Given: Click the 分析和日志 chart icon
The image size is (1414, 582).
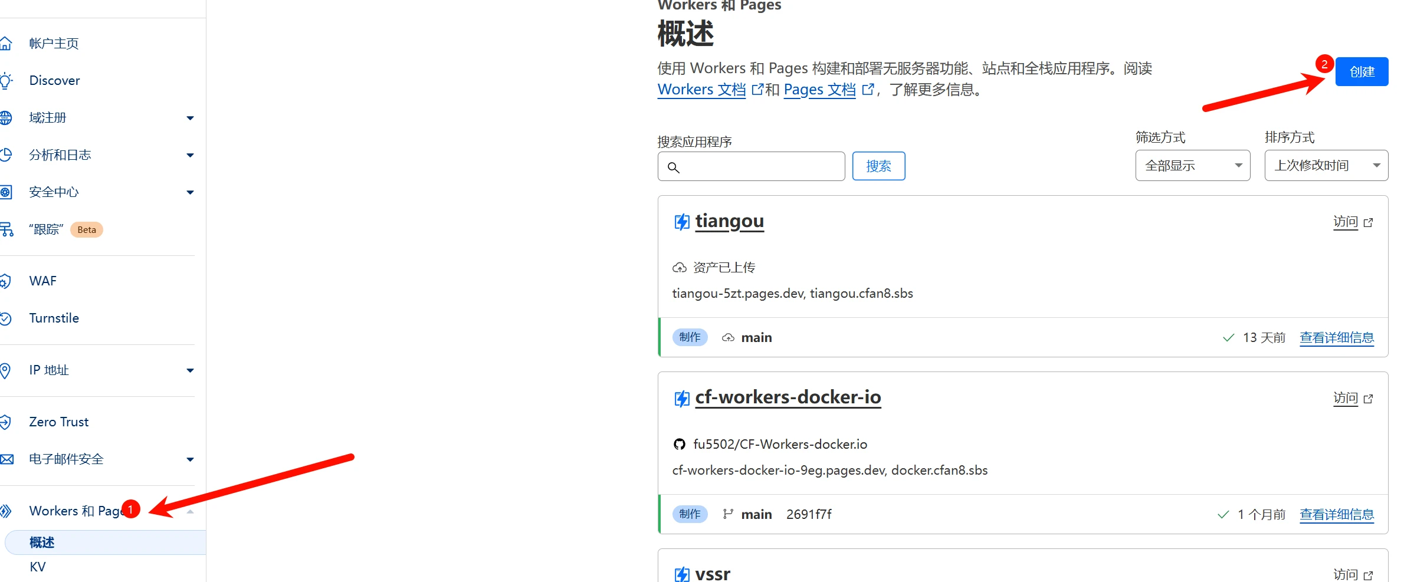Looking at the screenshot, I should [6, 154].
